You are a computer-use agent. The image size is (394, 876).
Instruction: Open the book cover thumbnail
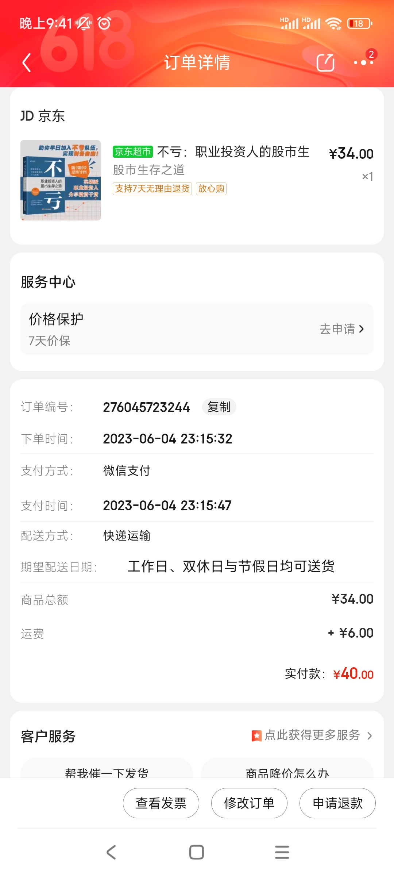click(61, 180)
